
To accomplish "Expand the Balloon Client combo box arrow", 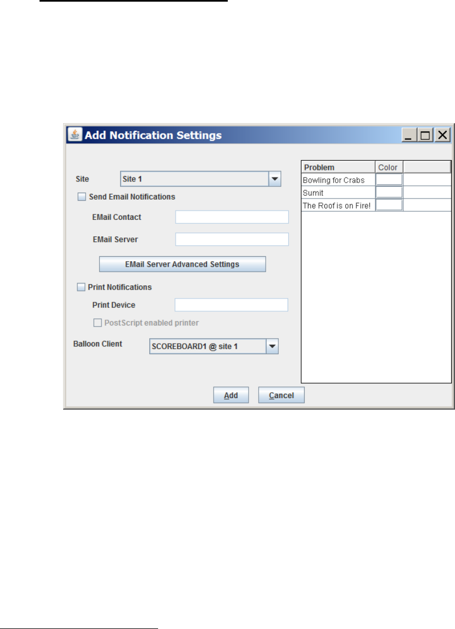I will 272,346.
